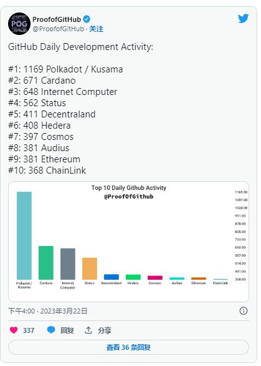Click the teal Polkadot / Kusama bar
Viewport: 261px width, 366px height.
pos(24,235)
